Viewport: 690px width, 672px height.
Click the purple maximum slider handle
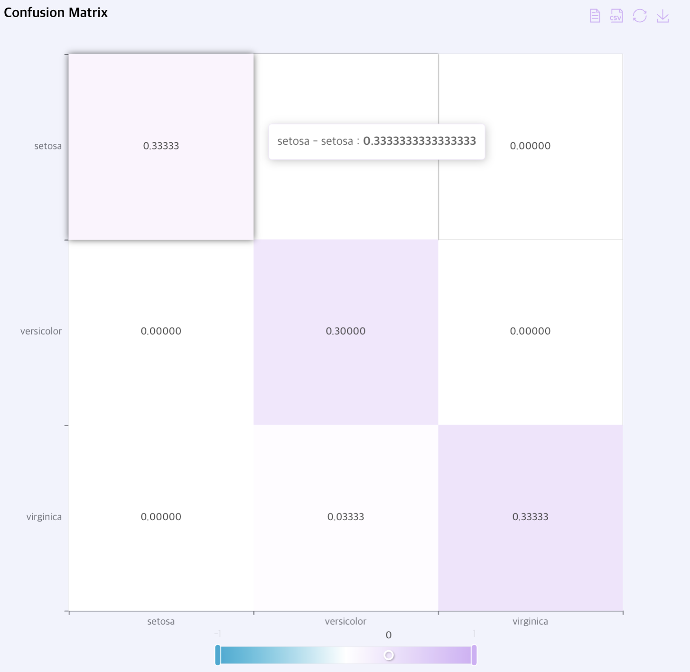click(x=474, y=655)
